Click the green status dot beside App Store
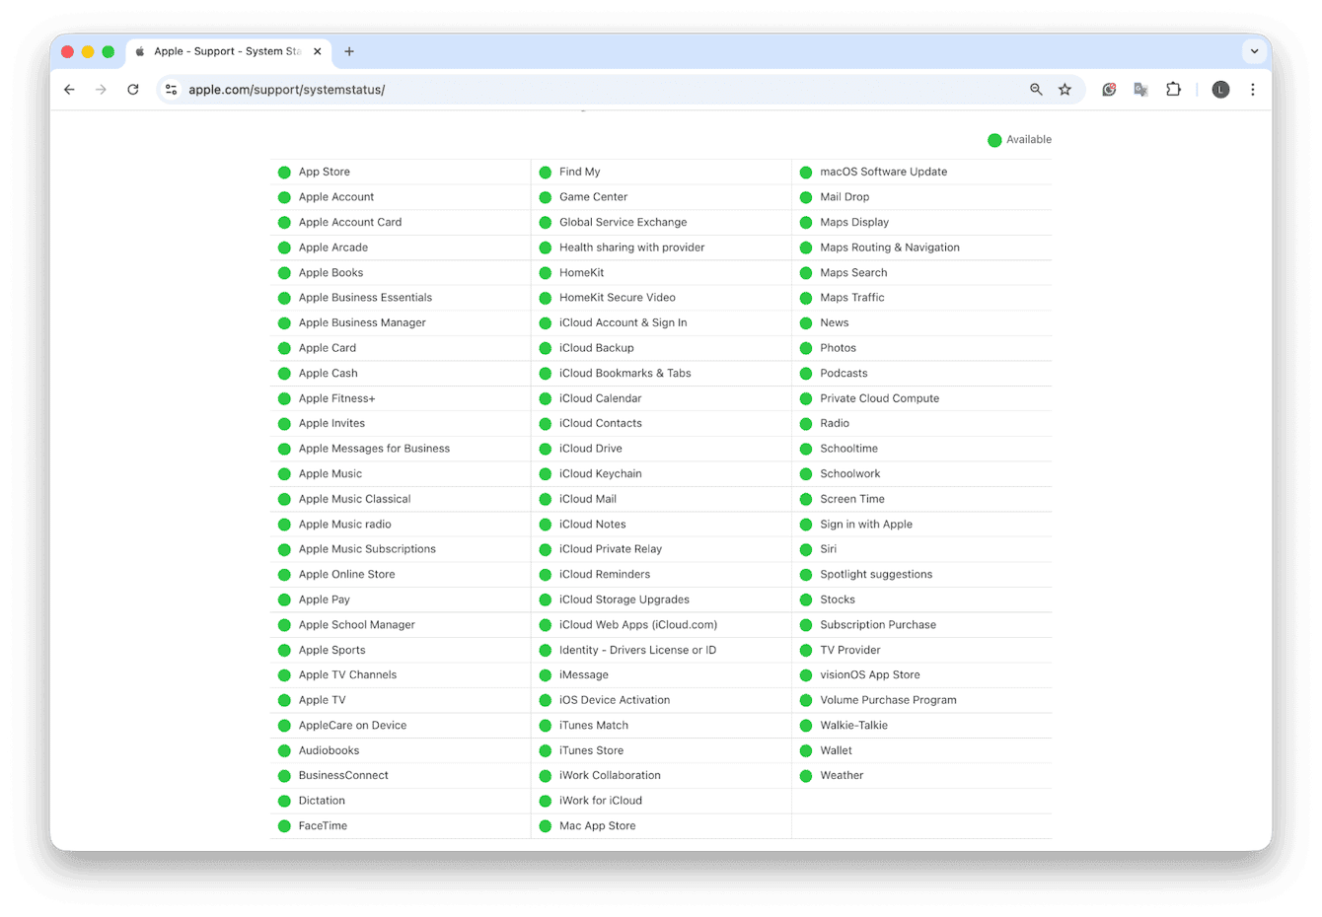 285,171
